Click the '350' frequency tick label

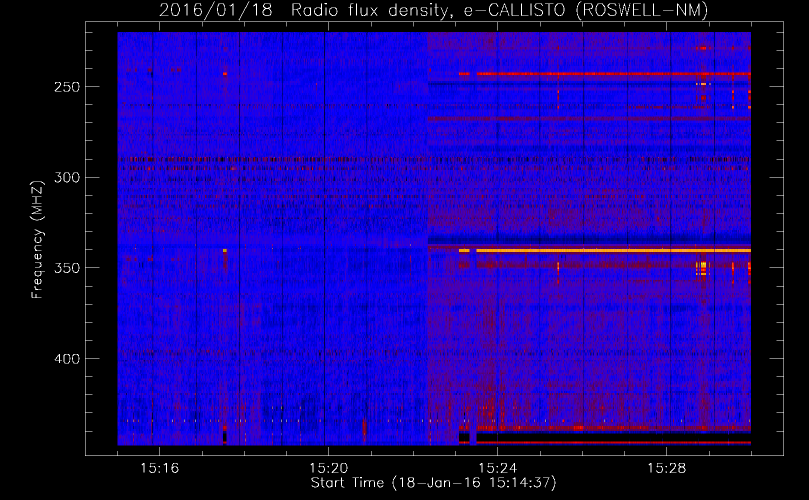click(x=67, y=268)
